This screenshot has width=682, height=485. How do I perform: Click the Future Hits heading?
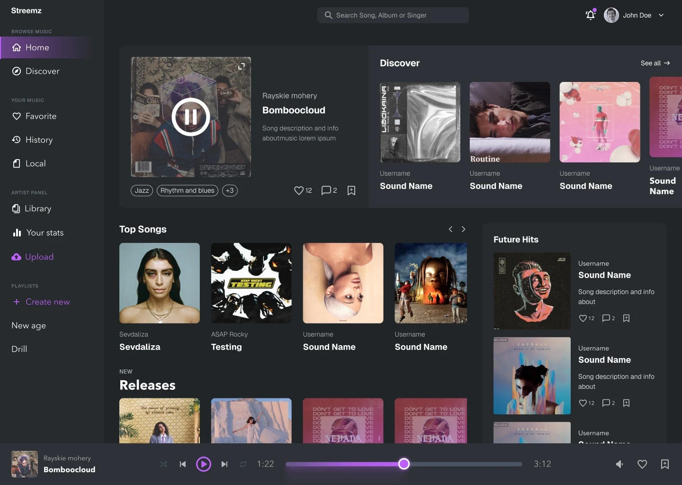pyautogui.click(x=516, y=240)
